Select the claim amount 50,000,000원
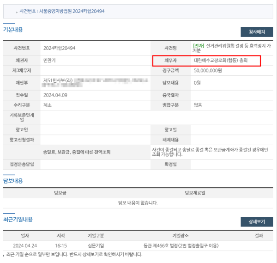The height and width of the screenshot is (263, 277). [x=208, y=71]
